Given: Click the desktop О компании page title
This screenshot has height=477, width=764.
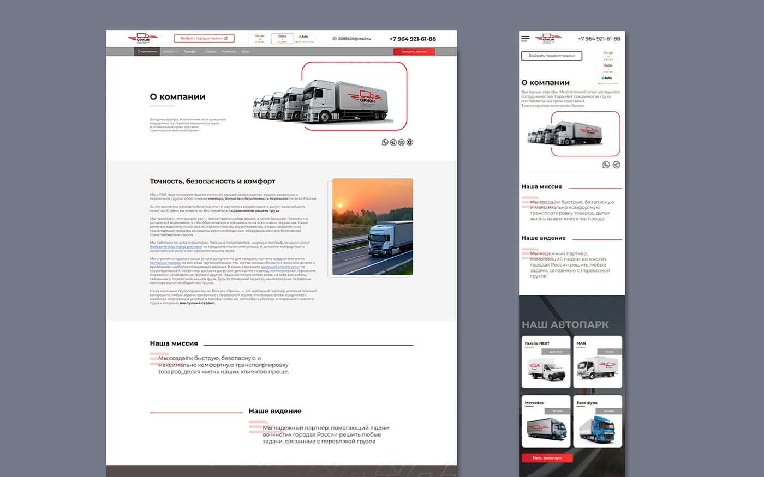Looking at the screenshot, I should [x=178, y=97].
